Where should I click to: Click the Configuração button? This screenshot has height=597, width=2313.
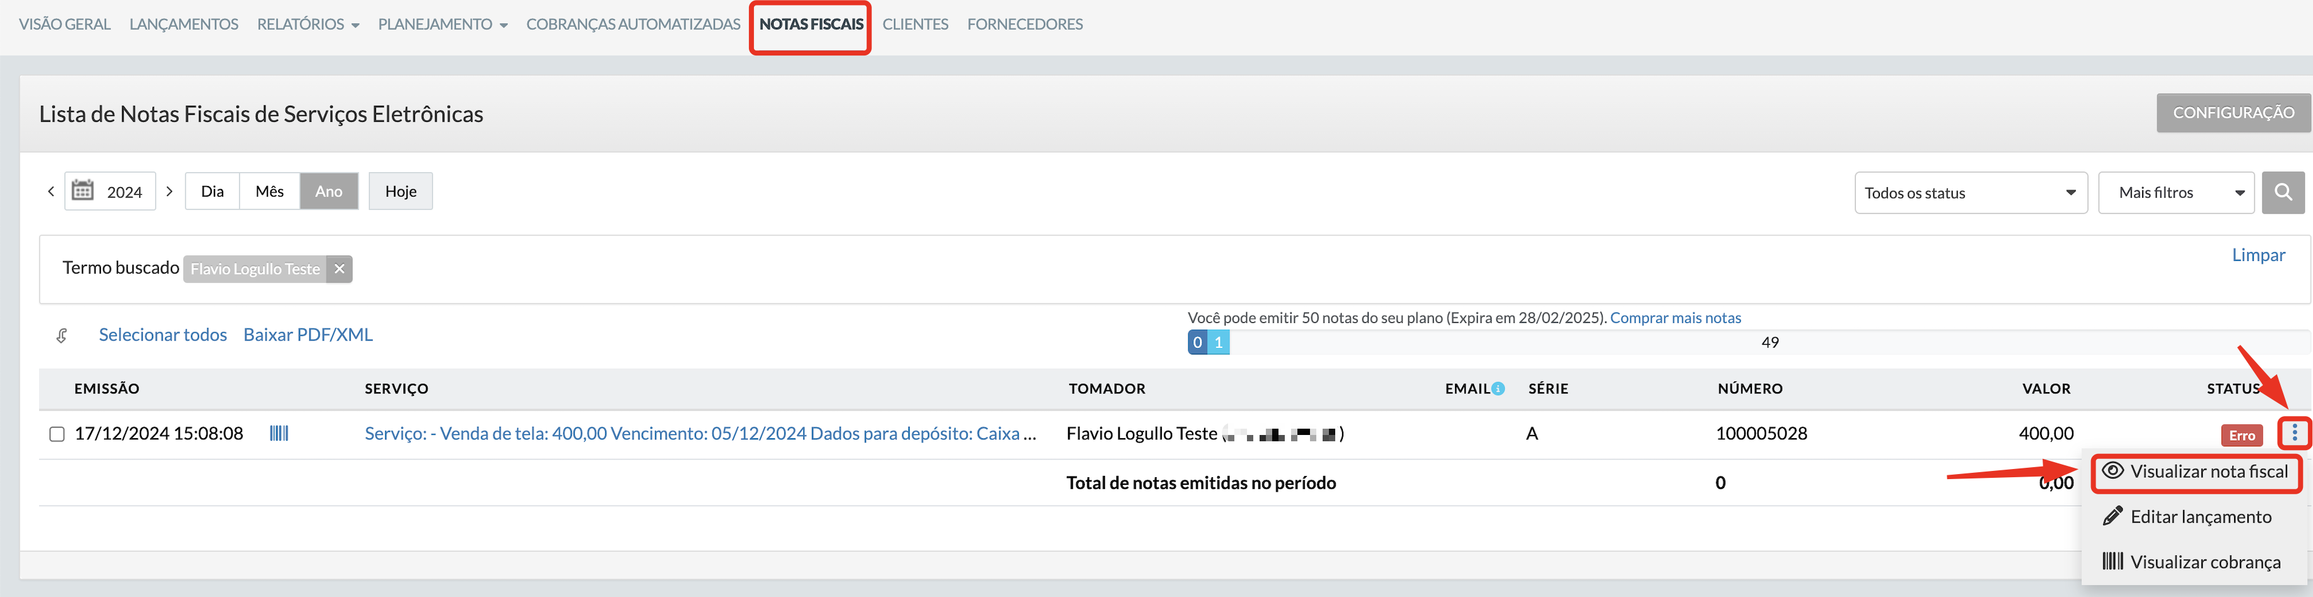point(2233,113)
